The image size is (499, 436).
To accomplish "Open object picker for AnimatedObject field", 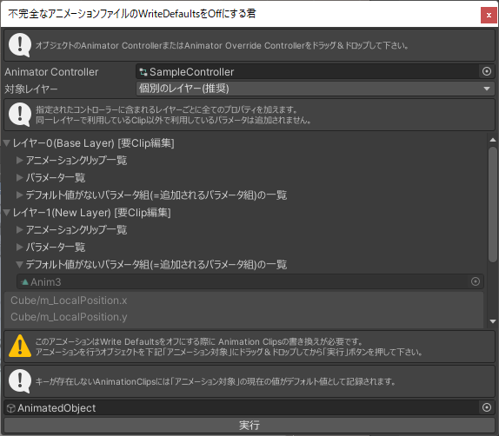I will pyautogui.click(x=486, y=407).
